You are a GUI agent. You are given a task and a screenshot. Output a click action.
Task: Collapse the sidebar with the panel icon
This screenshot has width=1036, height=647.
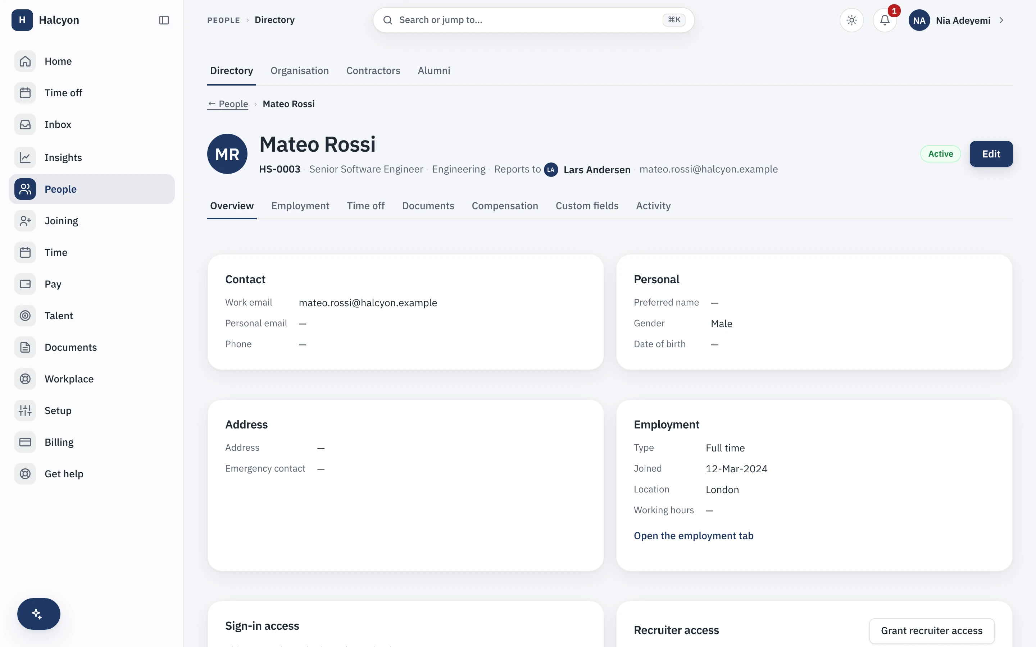[164, 20]
